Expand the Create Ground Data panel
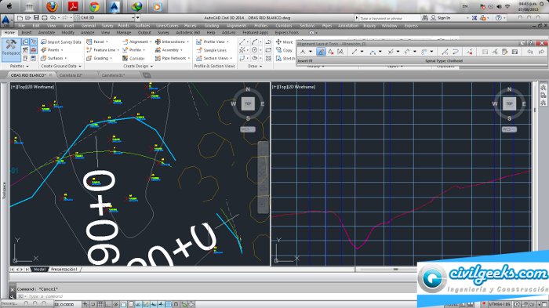Viewport: 549px width, 308px height. tap(61, 66)
